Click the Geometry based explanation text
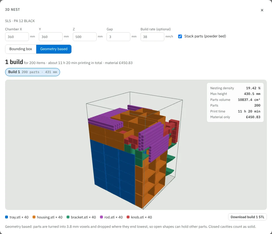Viewport: 272px width, 234px height. [130, 227]
